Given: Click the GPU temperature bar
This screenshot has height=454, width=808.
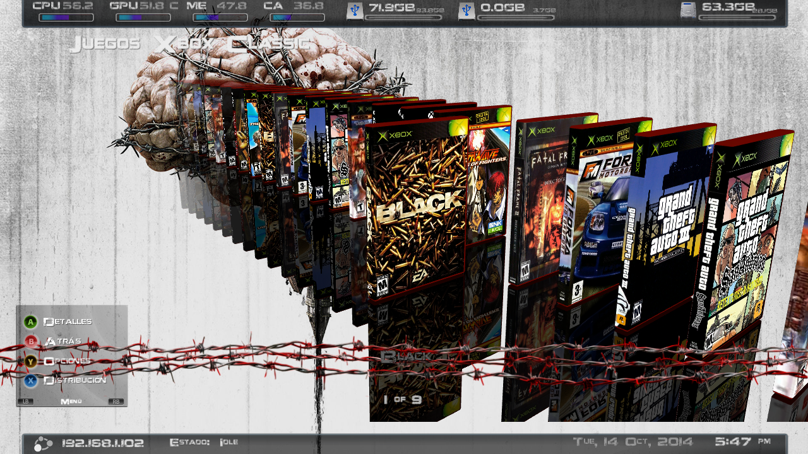Looking at the screenshot, I should tap(143, 18).
